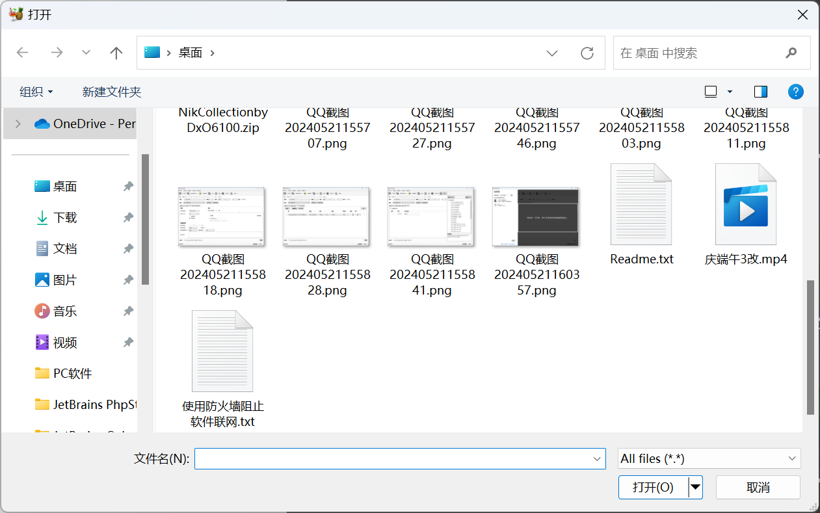Click 新建文件夹 in the toolbar

(112, 92)
